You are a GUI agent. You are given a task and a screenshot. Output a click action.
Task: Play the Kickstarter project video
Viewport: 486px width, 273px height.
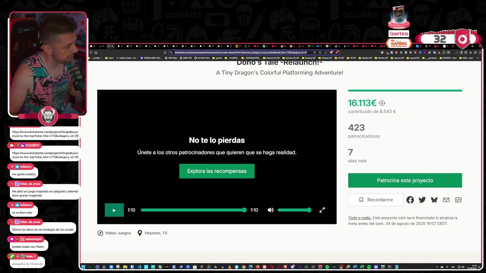(114, 210)
